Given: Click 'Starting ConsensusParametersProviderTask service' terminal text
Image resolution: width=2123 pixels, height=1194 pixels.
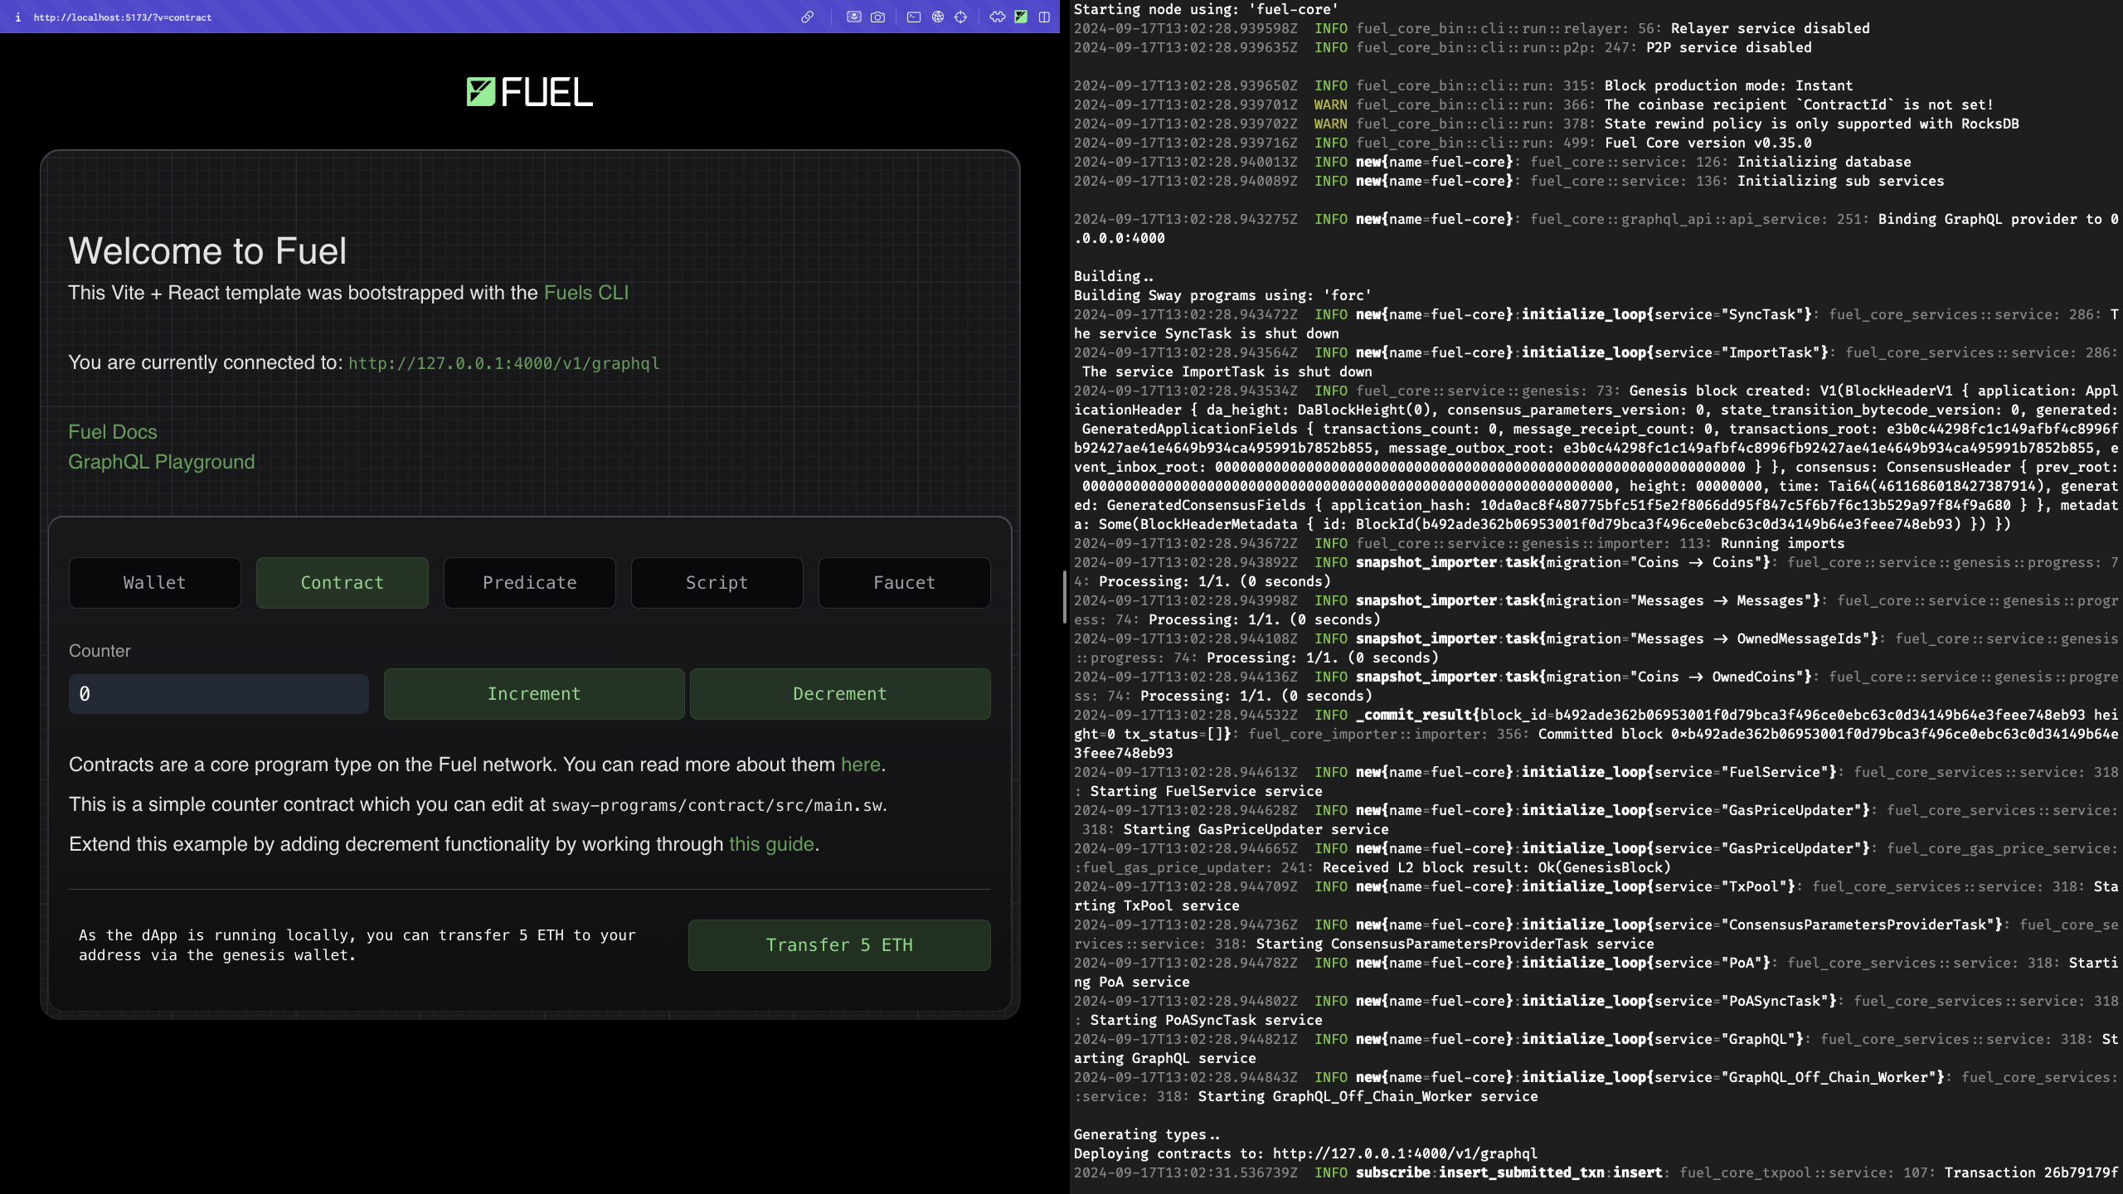Looking at the screenshot, I should [x=1455, y=944].
